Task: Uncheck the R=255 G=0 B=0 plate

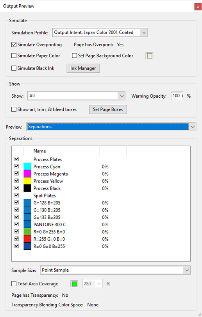Action: 16,239
